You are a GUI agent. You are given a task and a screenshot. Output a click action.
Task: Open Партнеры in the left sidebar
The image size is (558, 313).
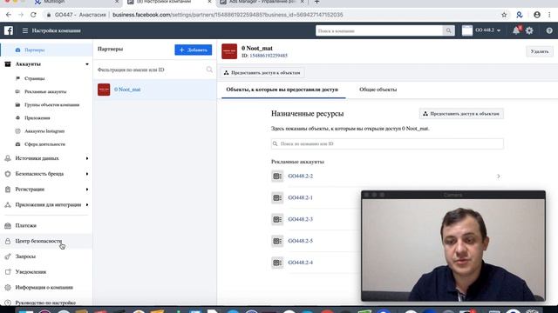pos(46,50)
